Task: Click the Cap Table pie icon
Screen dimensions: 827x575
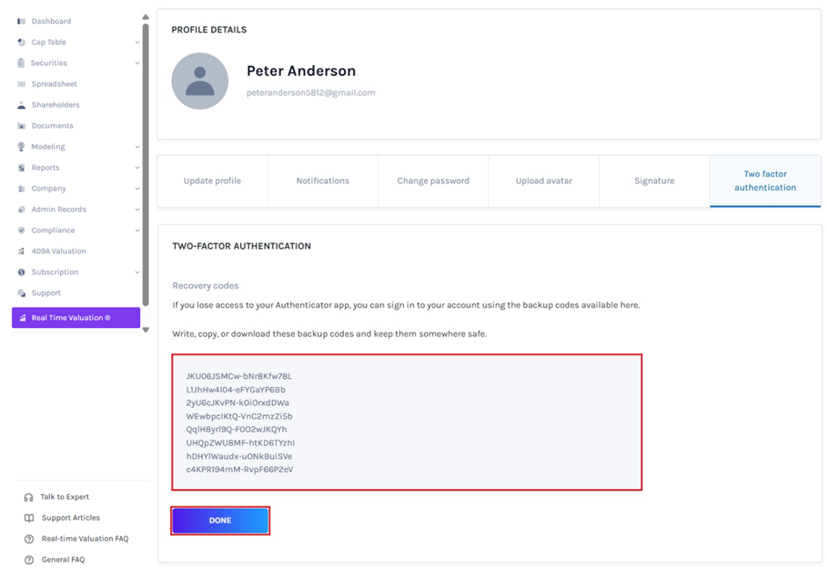Action: (21, 42)
